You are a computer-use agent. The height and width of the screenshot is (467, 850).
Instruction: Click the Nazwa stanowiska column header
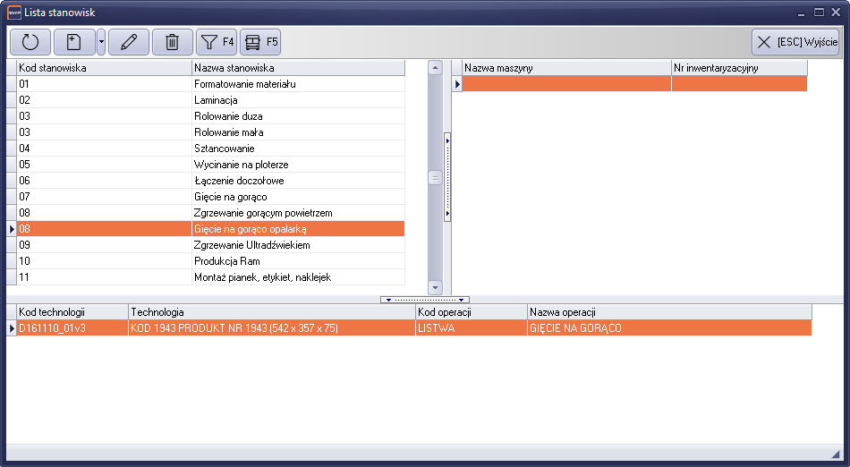298,68
